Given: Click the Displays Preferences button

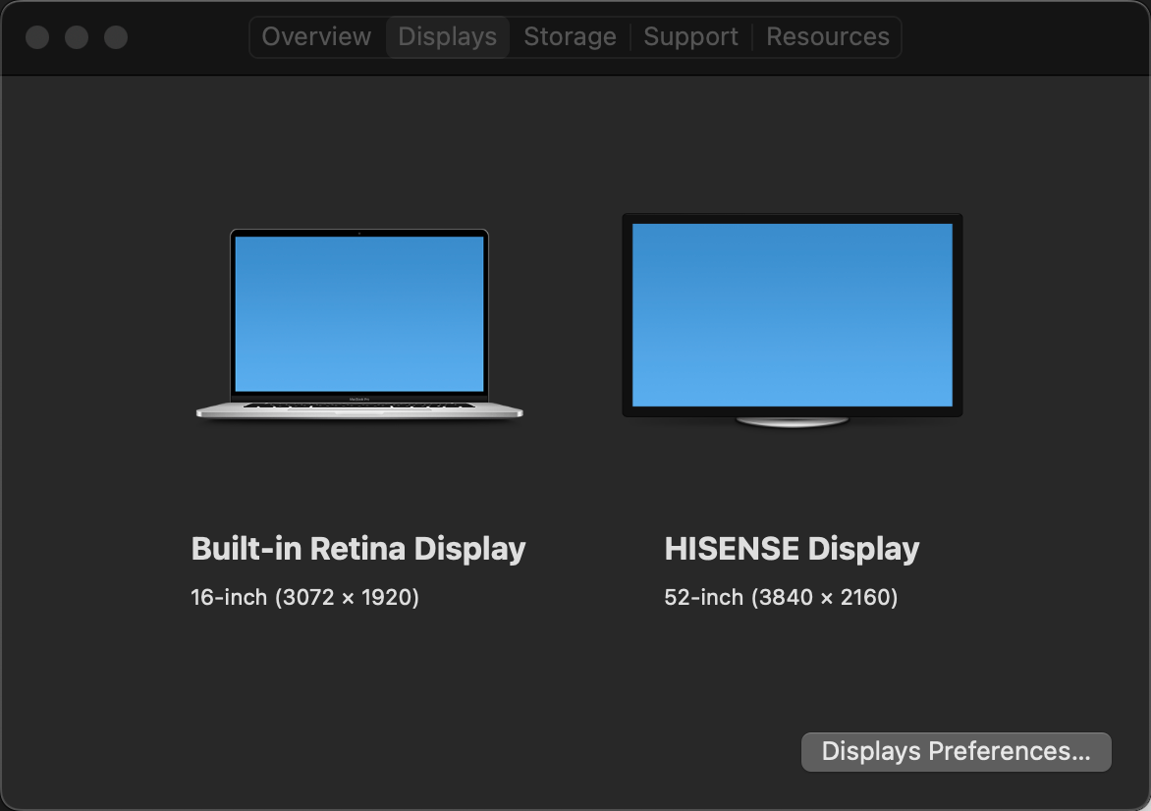Looking at the screenshot, I should click(956, 751).
